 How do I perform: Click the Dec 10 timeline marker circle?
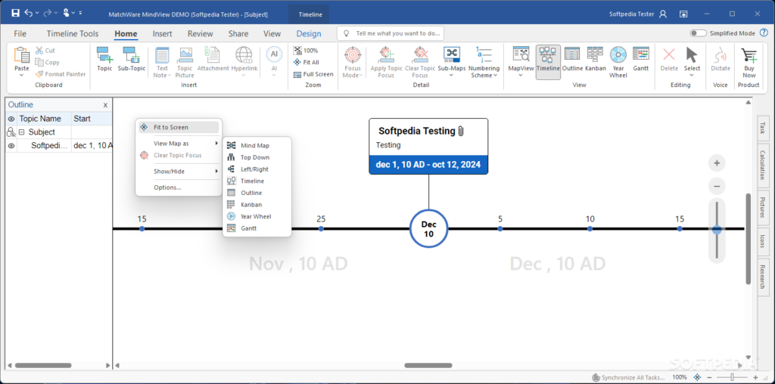[x=429, y=229]
